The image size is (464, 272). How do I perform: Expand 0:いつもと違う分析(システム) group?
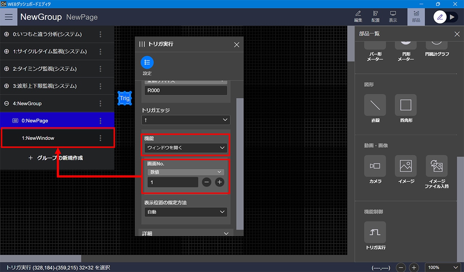click(7, 34)
